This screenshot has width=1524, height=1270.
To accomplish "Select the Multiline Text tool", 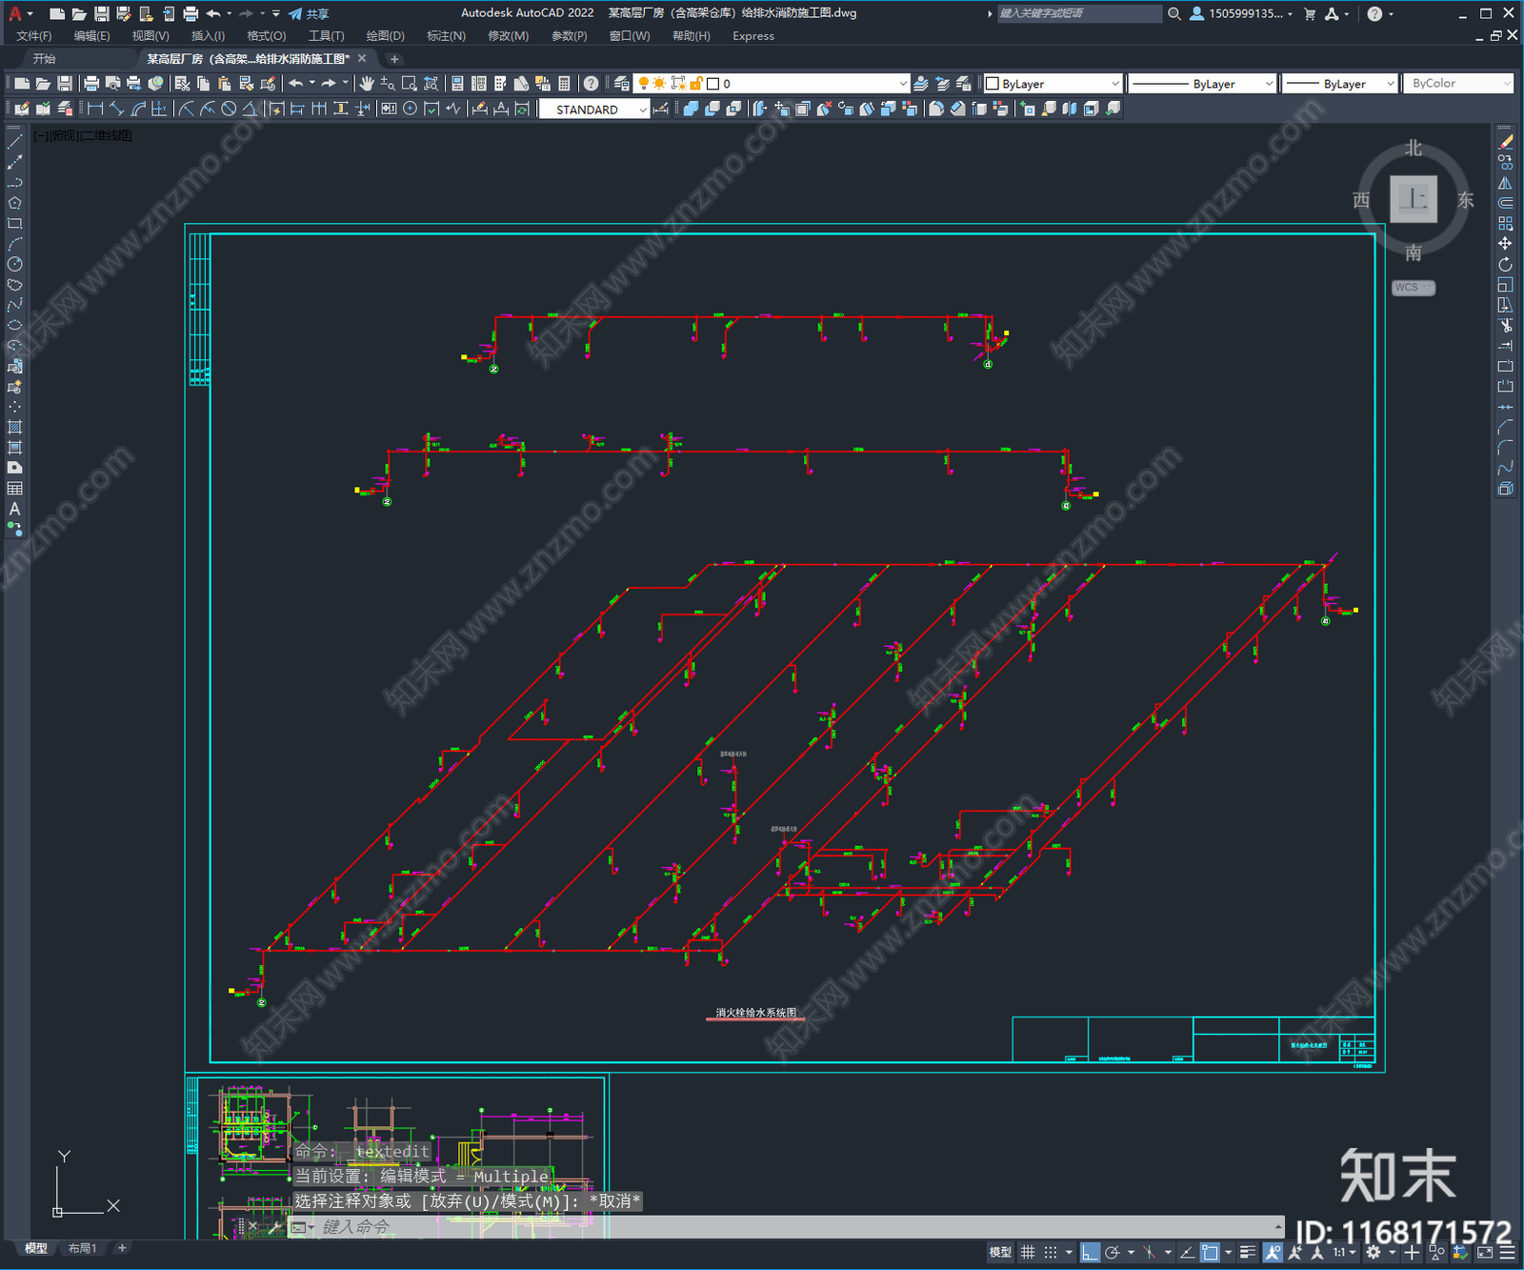I will tap(14, 509).
